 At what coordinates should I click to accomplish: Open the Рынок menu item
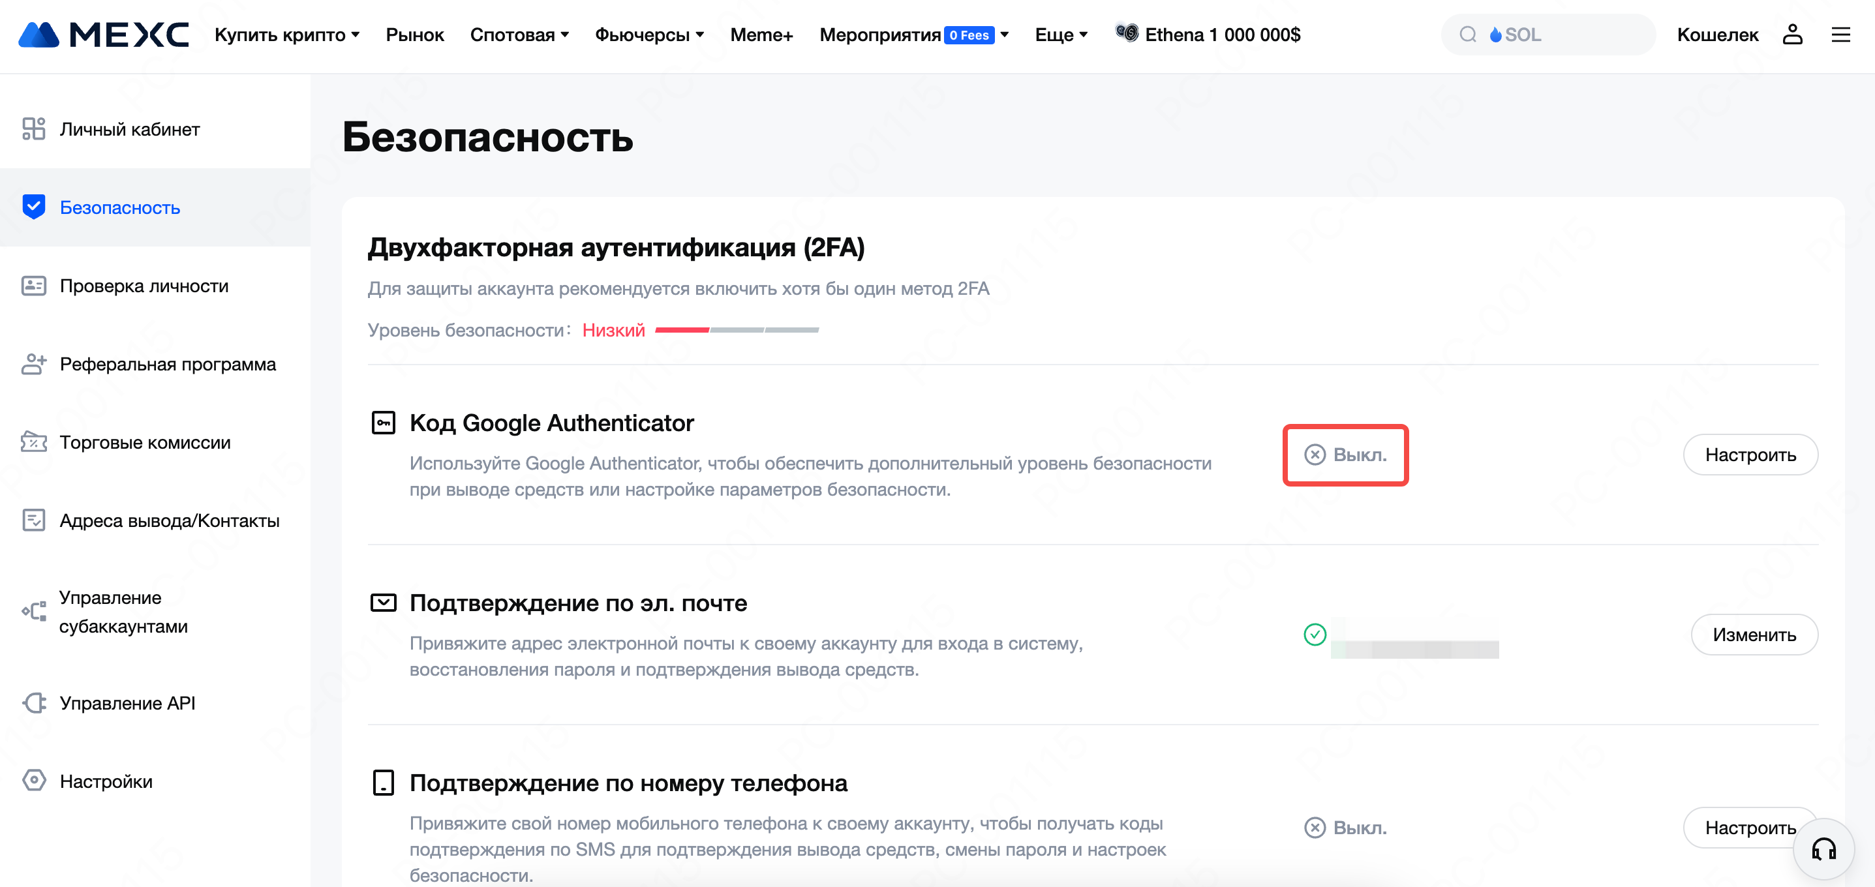tap(415, 34)
